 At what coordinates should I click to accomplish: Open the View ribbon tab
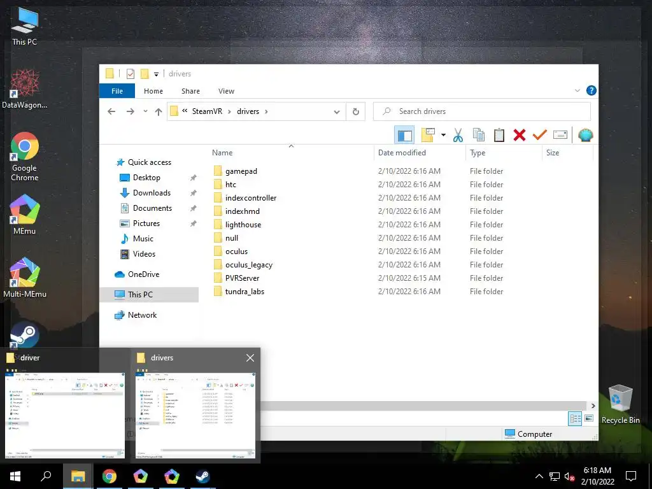pos(226,91)
